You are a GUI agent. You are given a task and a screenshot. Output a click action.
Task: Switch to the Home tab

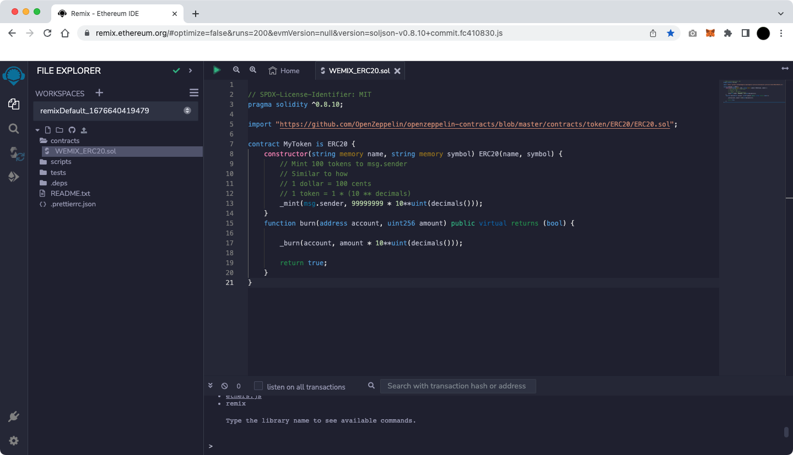click(x=284, y=70)
